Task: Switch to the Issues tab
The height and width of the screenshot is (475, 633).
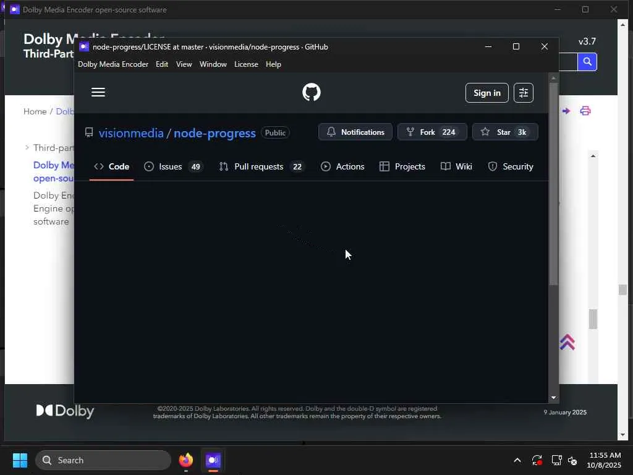Action: coord(174,166)
